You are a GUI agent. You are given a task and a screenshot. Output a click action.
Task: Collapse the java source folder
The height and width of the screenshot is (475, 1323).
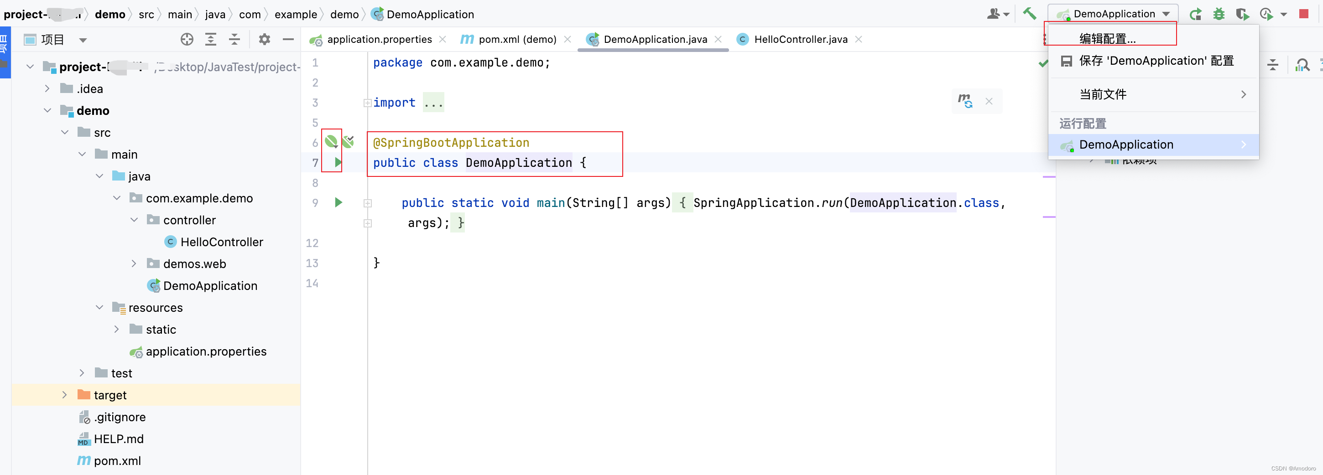[99, 176]
